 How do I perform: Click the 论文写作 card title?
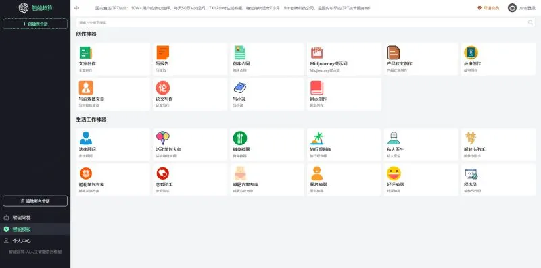tap(164, 99)
